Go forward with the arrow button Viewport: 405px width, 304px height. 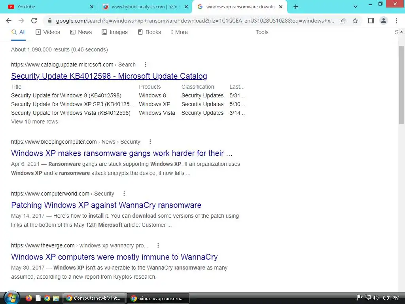[21, 21]
